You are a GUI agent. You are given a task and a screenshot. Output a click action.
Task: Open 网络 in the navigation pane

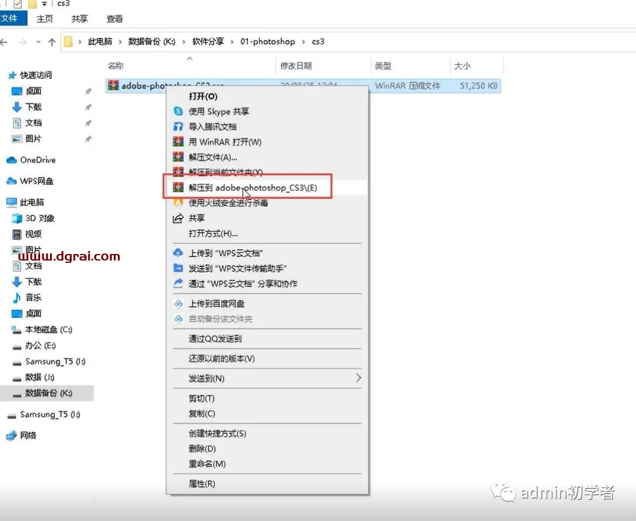click(28, 436)
